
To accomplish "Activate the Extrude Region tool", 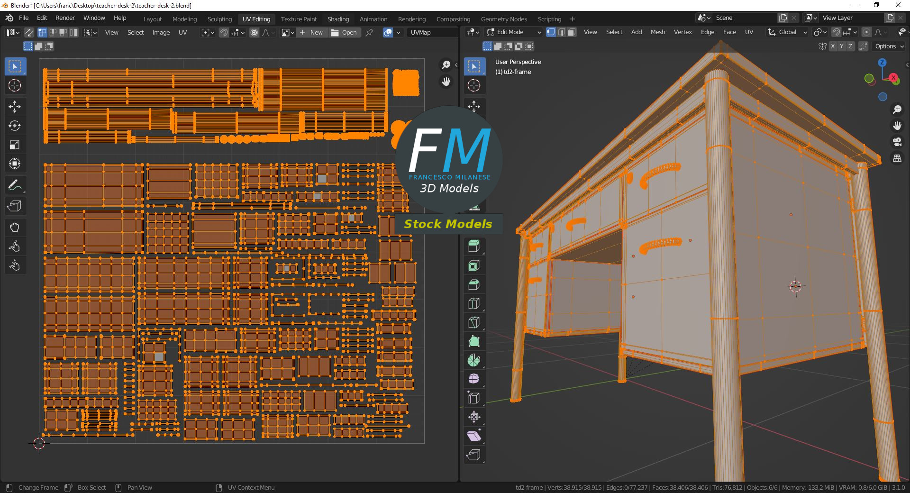I will point(474,246).
